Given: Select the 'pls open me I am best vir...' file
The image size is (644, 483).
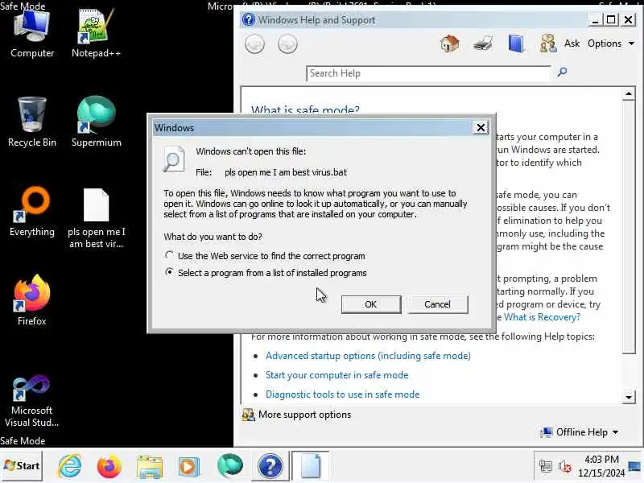Looking at the screenshot, I should coord(96,218).
